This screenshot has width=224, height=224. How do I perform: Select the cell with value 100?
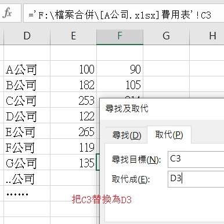click(x=74, y=69)
